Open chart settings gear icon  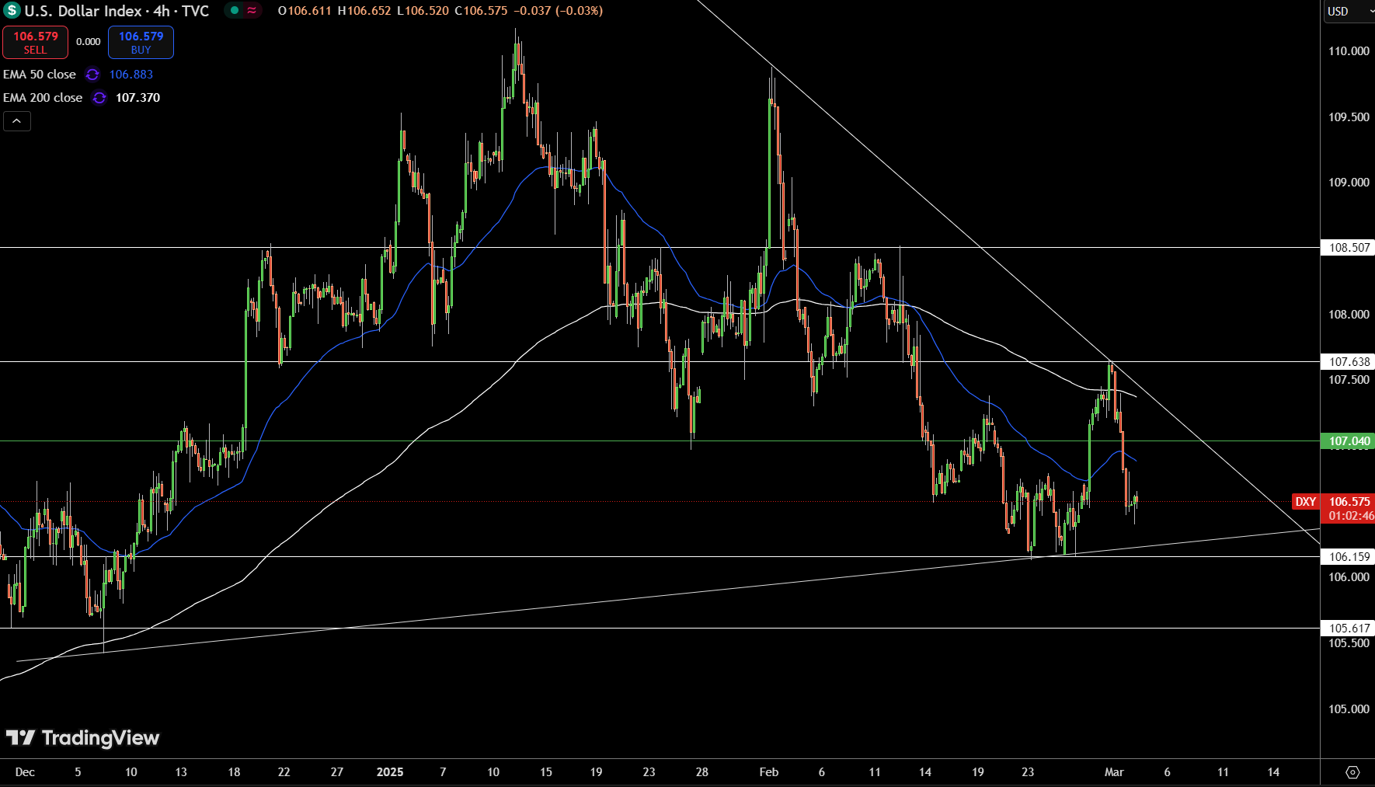pos(1352,772)
